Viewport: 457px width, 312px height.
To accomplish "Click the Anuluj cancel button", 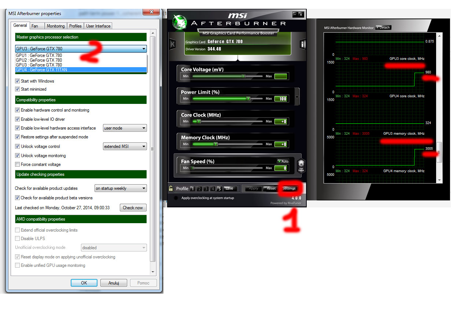I will (114, 283).
